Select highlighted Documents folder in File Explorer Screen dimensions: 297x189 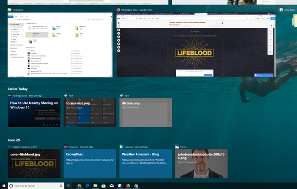[x=37, y=35]
